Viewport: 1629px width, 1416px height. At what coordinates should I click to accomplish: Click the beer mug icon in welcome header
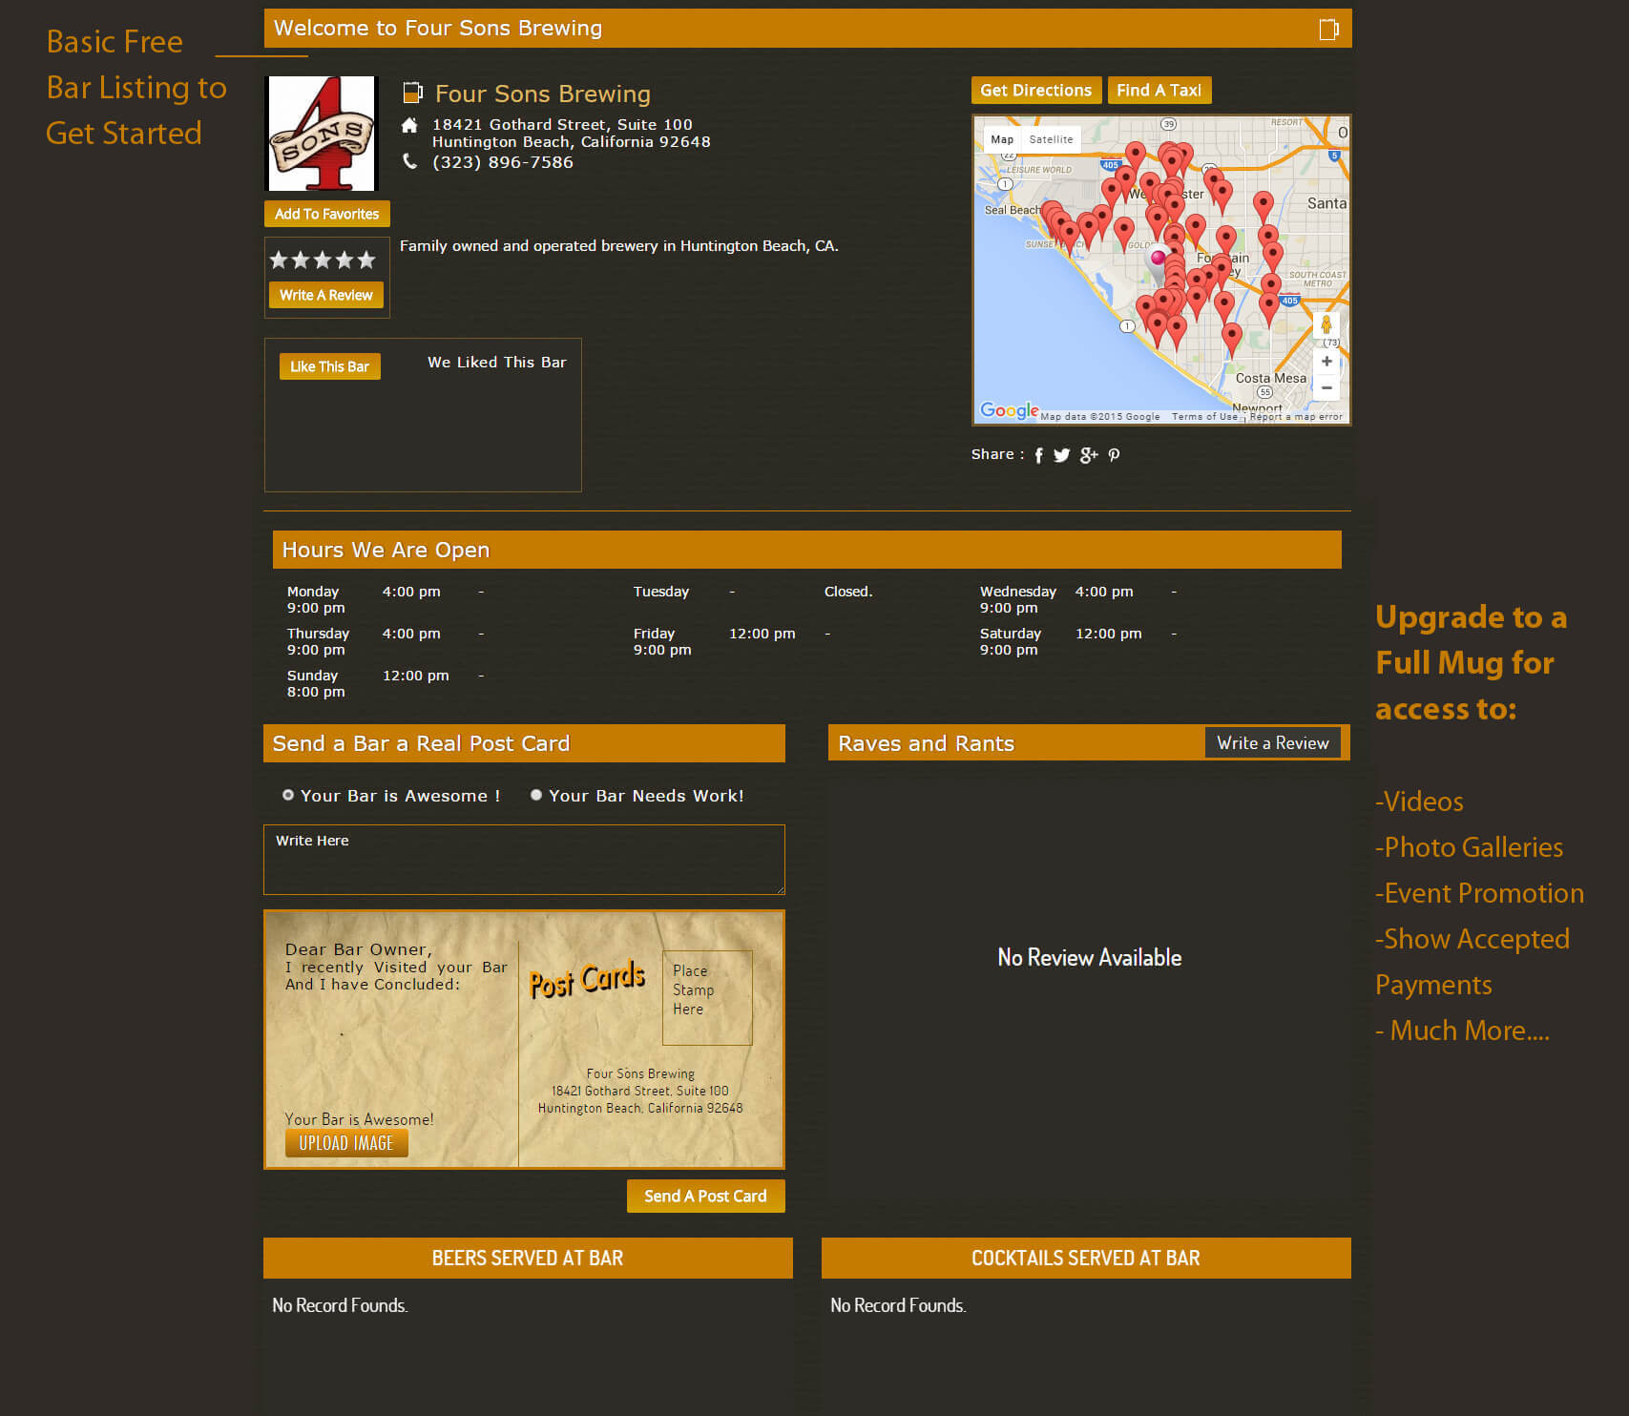[1328, 30]
